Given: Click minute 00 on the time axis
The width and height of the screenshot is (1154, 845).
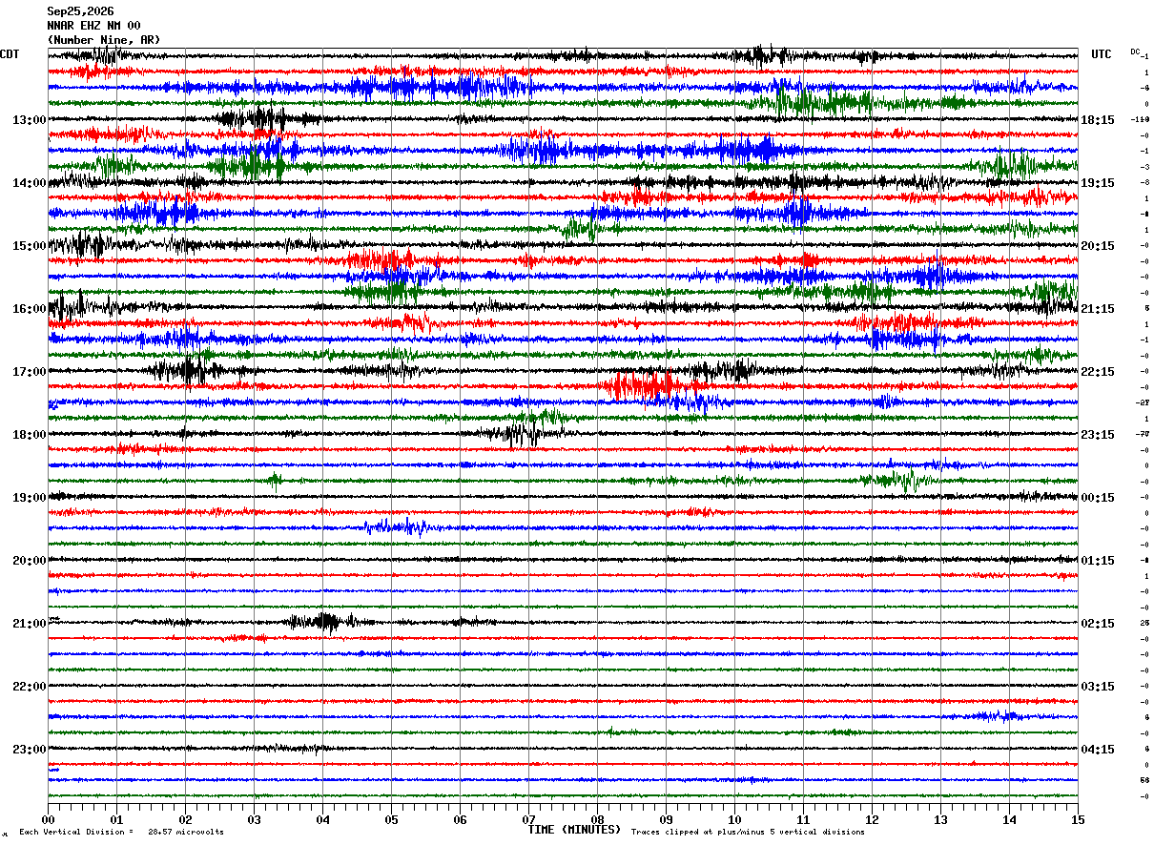Looking at the screenshot, I should 48,819.
